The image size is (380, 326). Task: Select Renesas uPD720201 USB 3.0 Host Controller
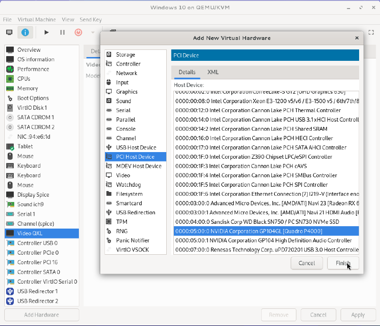pos(266,249)
